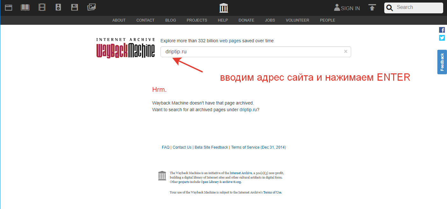Click the Upload arrow icon

click(372, 8)
